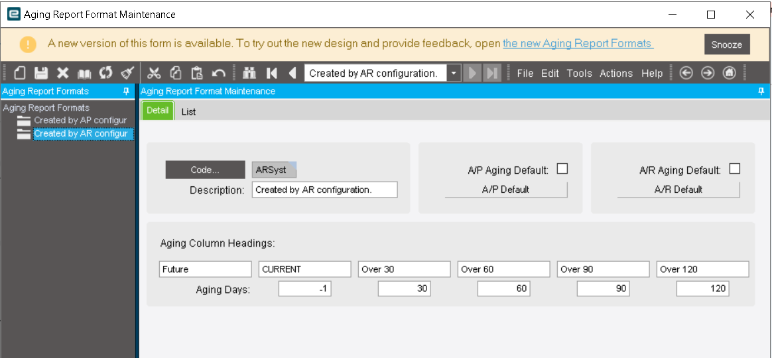Select 'Created by AP configur' tree item
Viewport: 772px width, 358px height.
point(80,120)
